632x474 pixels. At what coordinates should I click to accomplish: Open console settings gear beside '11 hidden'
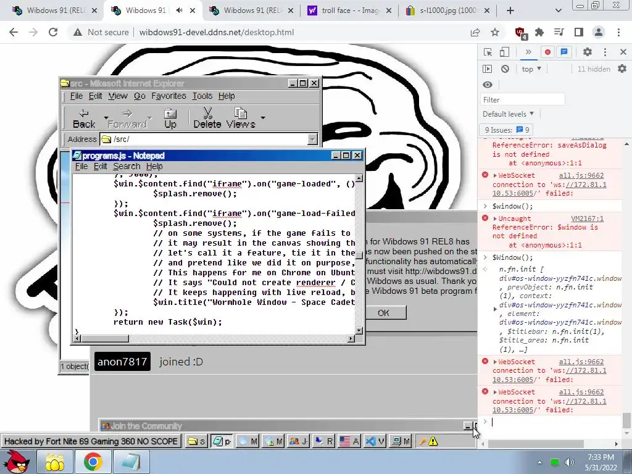pos(622,69)
